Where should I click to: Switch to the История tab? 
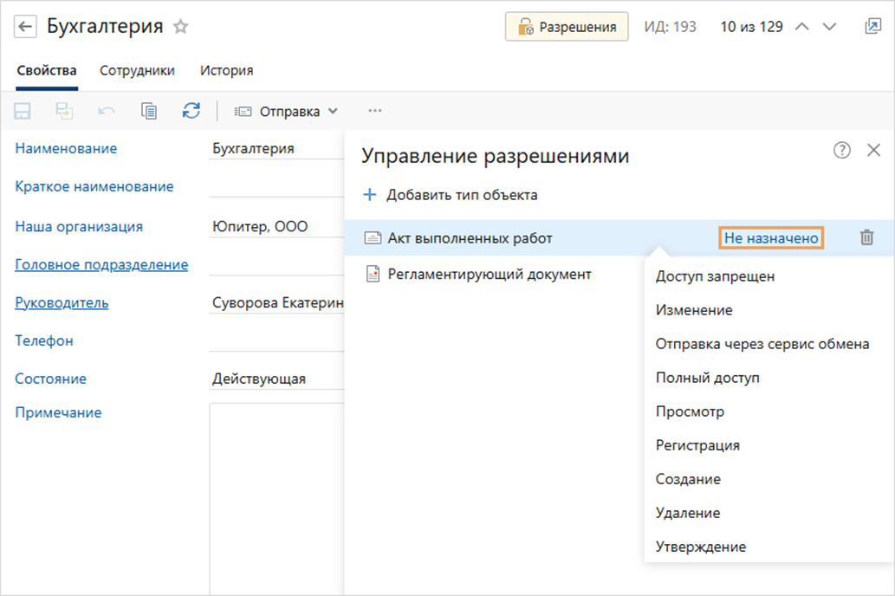227,70
